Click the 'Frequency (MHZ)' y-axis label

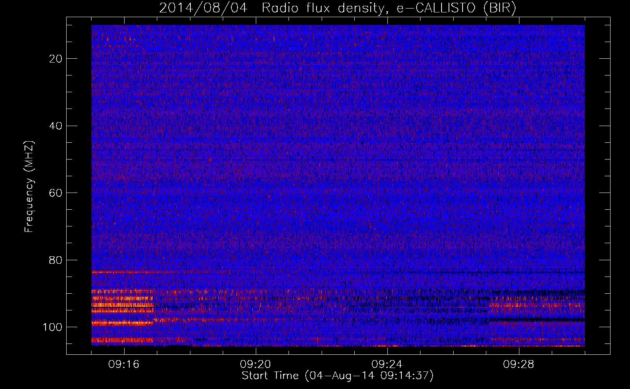tap(29, 187)
